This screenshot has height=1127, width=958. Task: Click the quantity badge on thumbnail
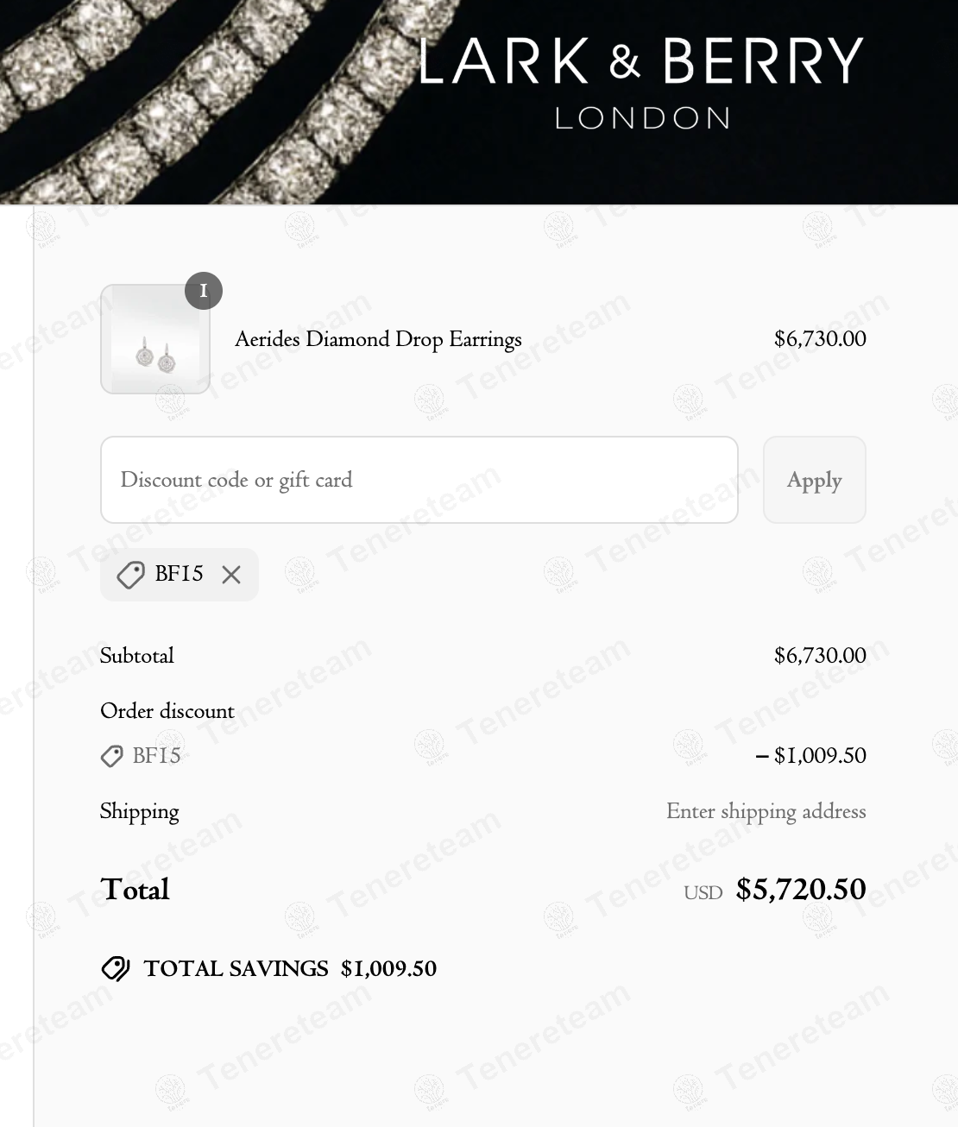[x=204, y=291]
